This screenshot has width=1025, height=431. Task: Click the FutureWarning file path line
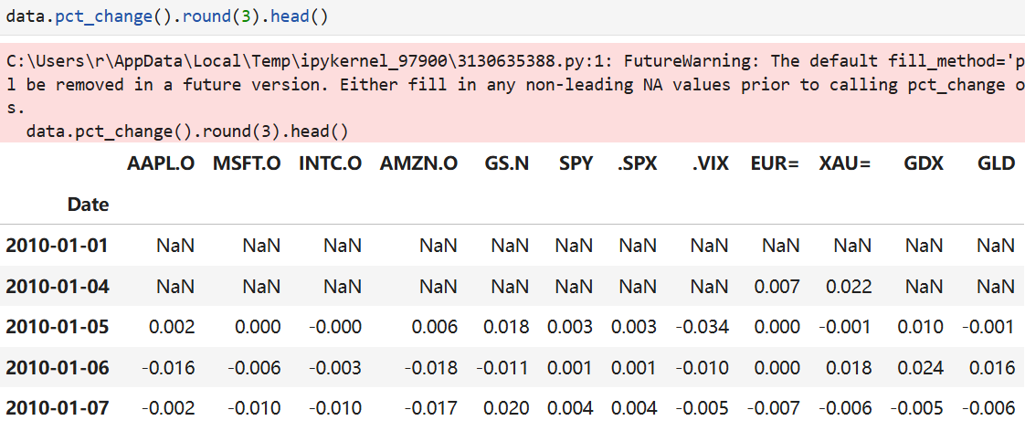coord(515,61)
